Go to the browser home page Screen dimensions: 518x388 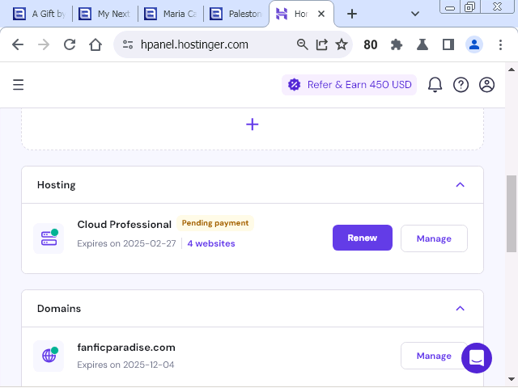(96, 44)
